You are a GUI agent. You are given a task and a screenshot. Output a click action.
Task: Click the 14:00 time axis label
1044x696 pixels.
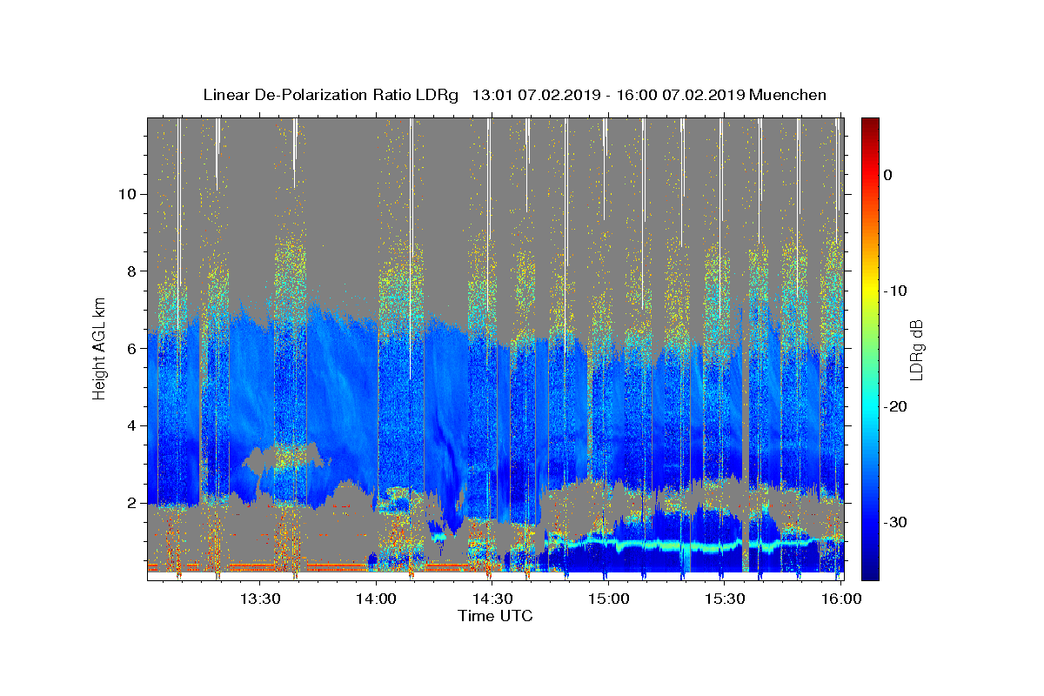point(376,599)
